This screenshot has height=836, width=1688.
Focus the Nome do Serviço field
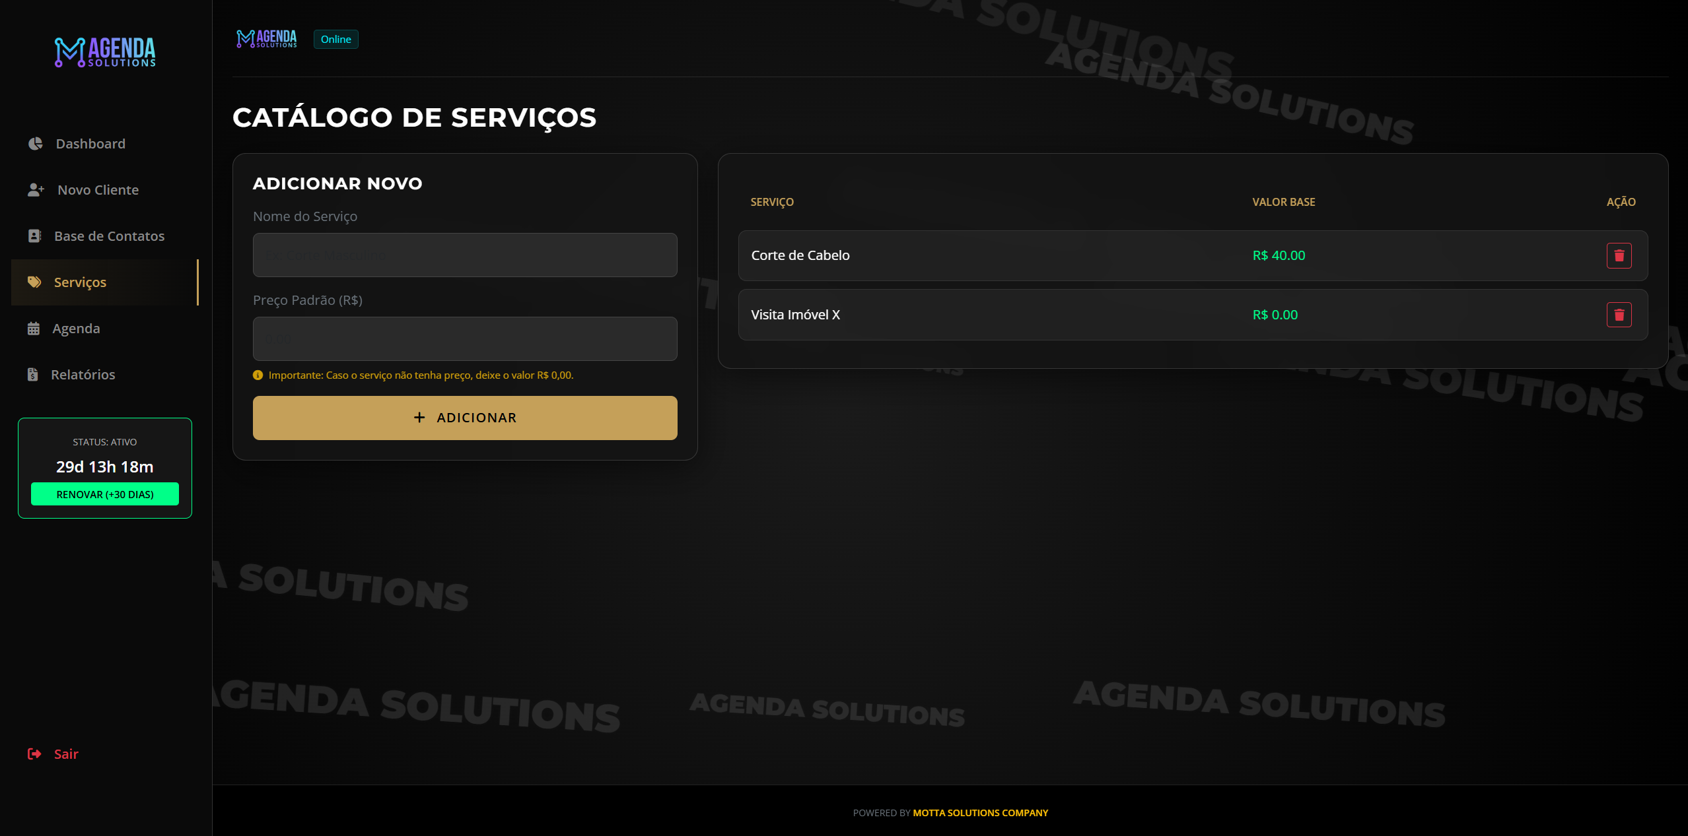pos(465,255)
